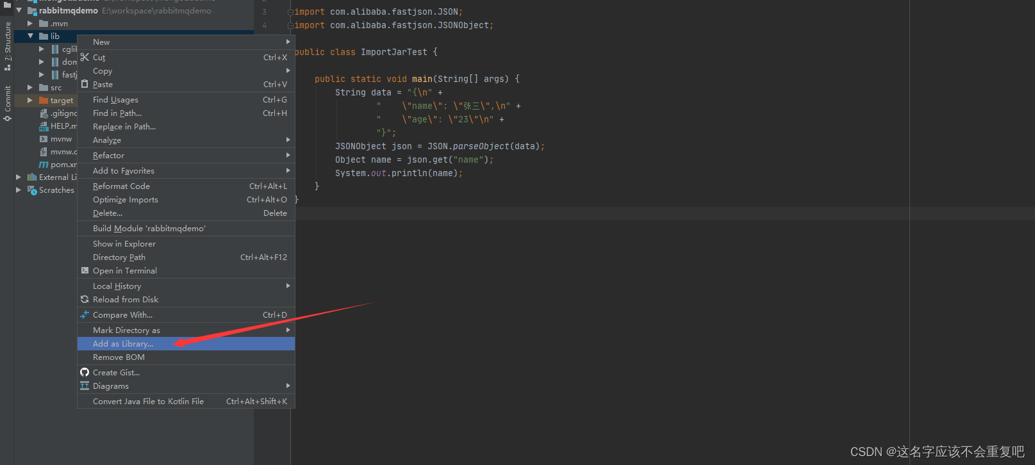The width and height of the screenshot is (1035, 465).
Task: Click the System.out.println(name) statement
Action: pos(399,173)
